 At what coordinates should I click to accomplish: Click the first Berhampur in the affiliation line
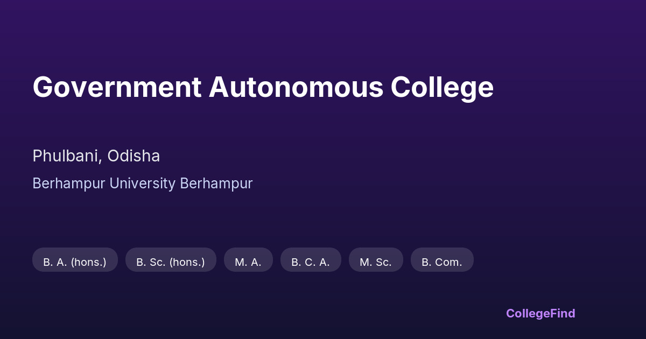68,183
